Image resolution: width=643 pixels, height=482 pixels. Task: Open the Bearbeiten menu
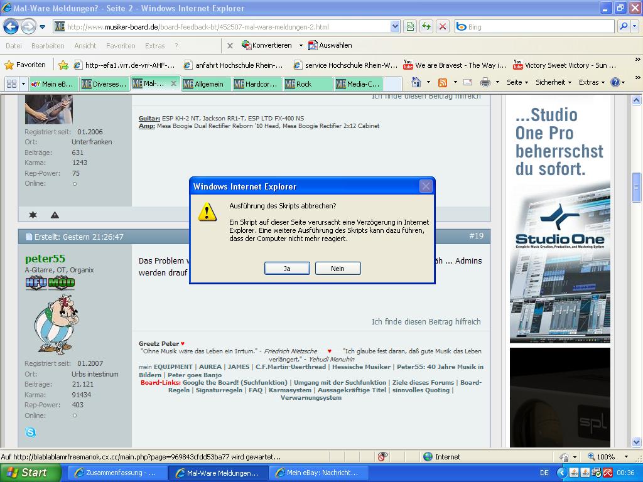[48, 46]
